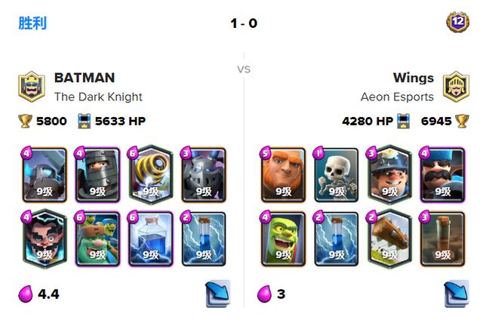The height and width of the screenshot is (326, 483).
Task: Select the Lightning spell card
Action: [151, 238]
